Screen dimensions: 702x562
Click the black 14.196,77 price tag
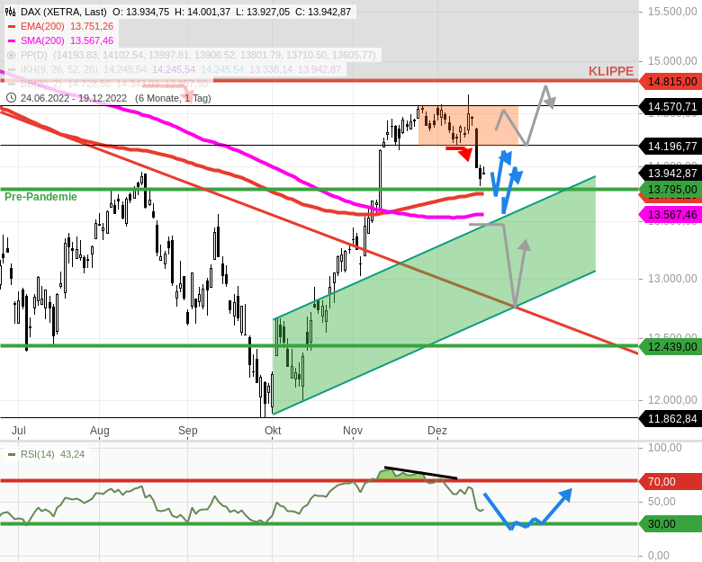point(670,146)
